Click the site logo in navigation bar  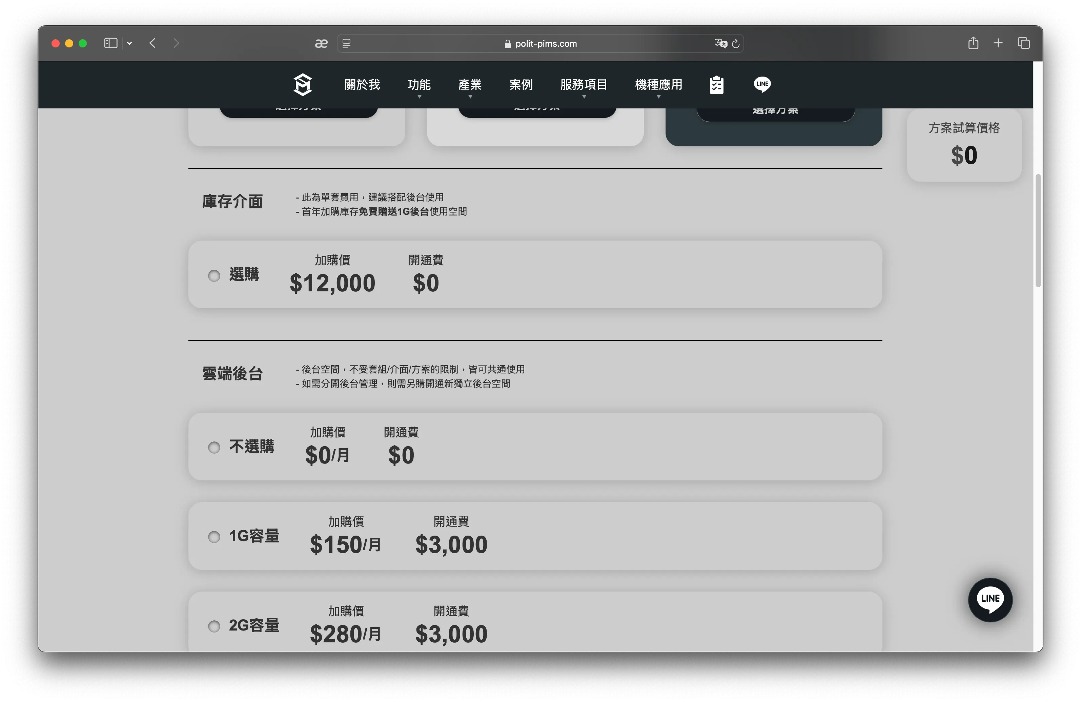tap(303, 84)
